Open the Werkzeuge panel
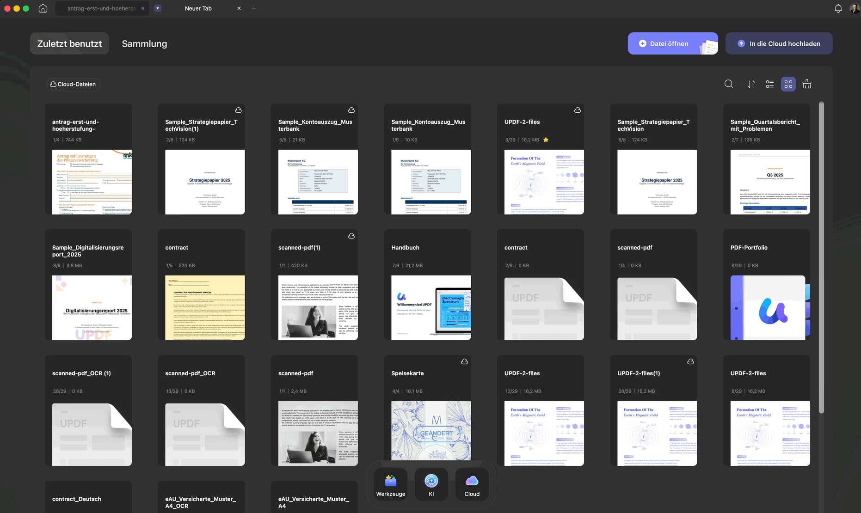The width and height of the screenshot is (861, 513). tap(391, 483)
